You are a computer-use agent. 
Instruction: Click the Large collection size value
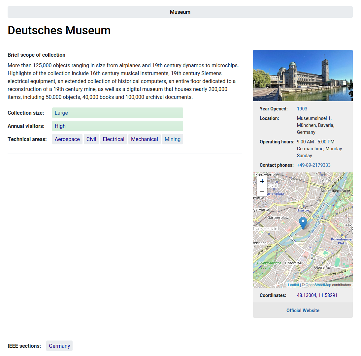click(x=61, y=113)
